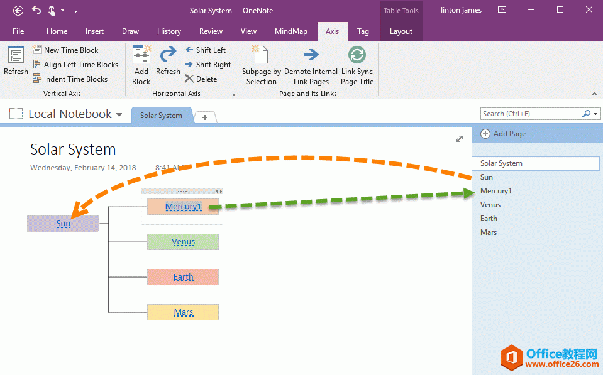Open the search scope dropdown arrow
The width and height of the screenshot is (603, 375).
(x=595, y=114)
